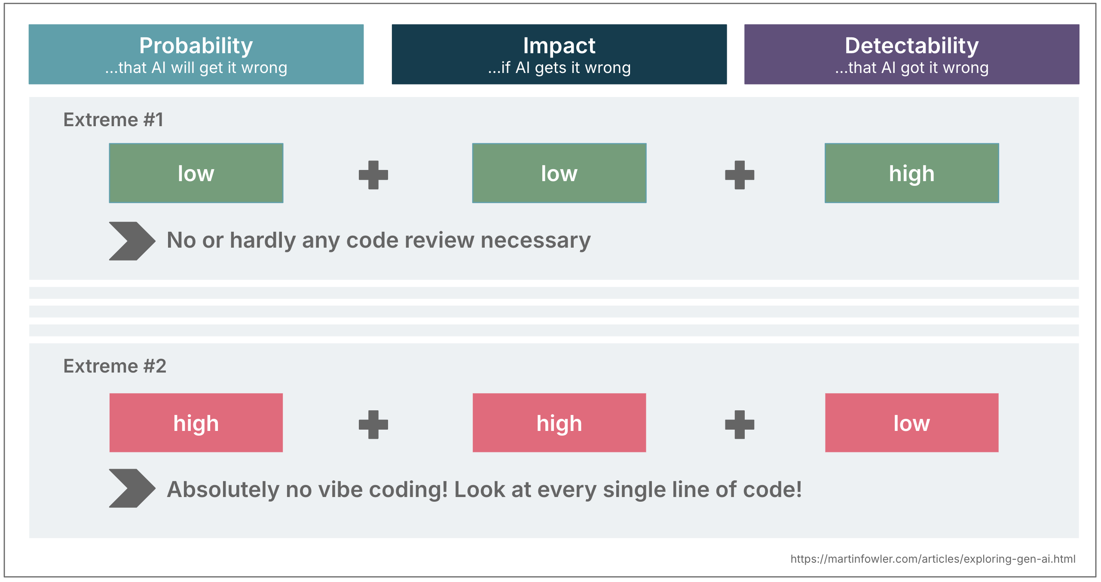Click the 'Look at every single line of code!' text
Image resolution: width=1101 pixels, height=582 pixels.
click(x=628, y=489)
